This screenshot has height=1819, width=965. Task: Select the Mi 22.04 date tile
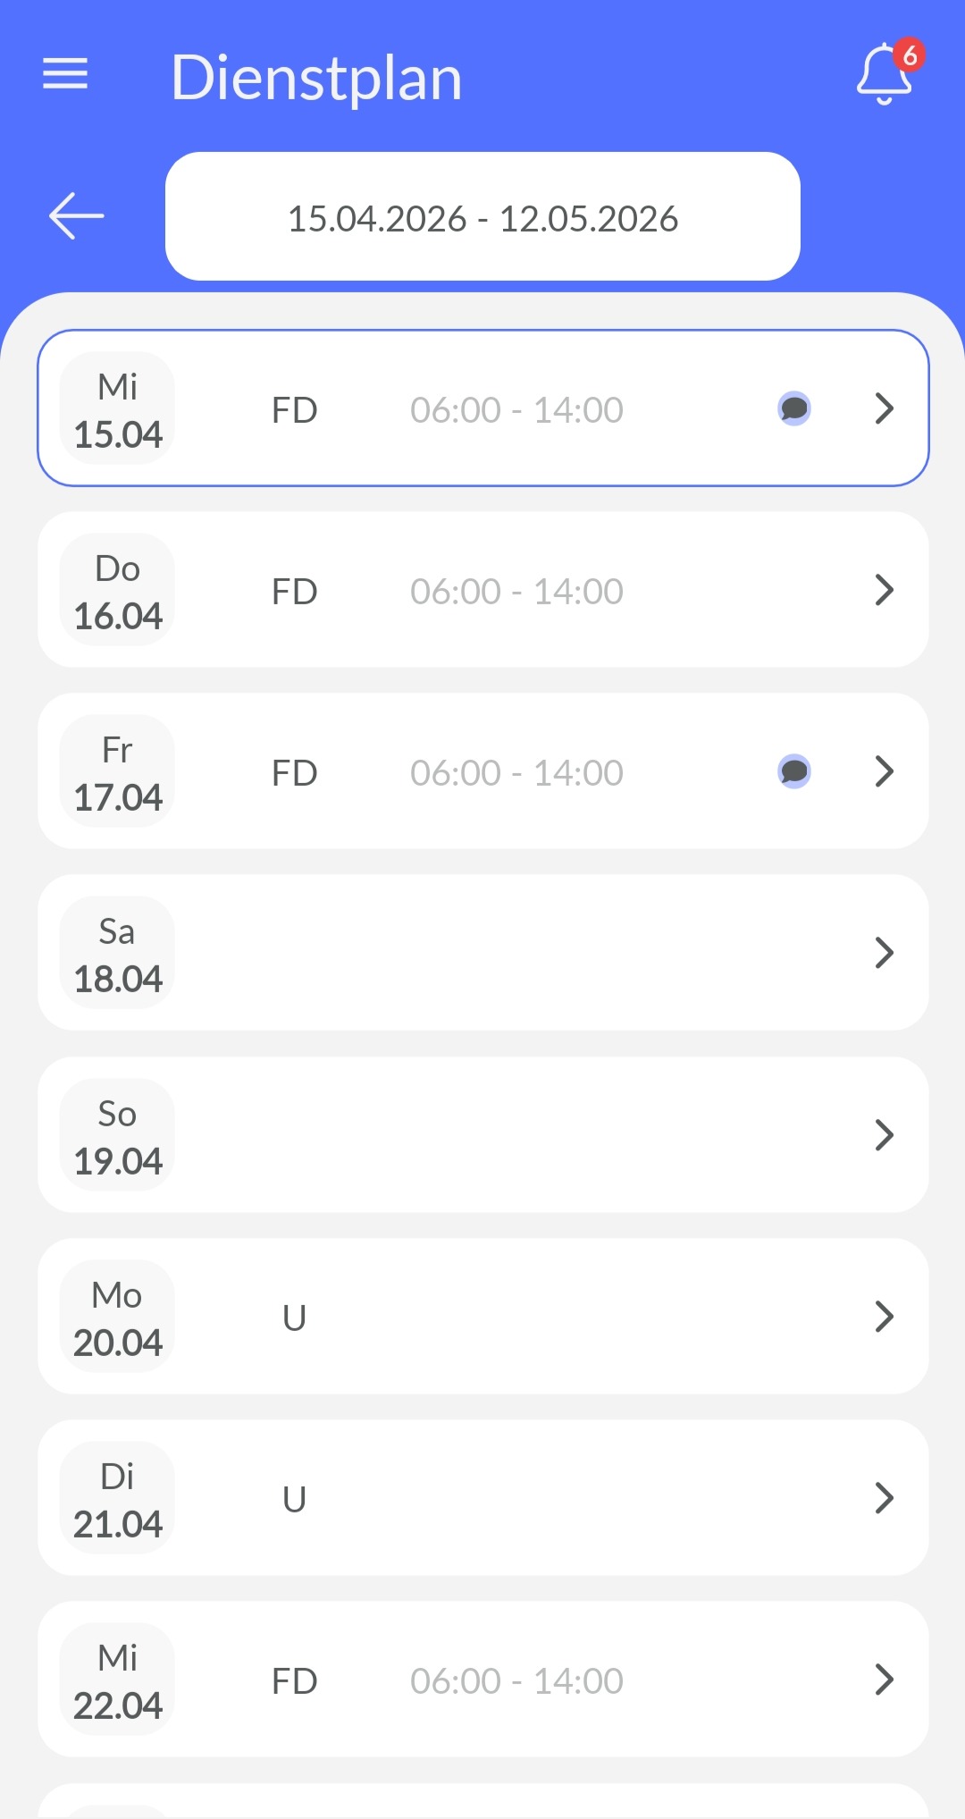[117, 1680]
